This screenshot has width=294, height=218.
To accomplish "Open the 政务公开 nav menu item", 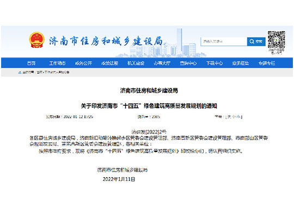I will click(x=83, y=63).
